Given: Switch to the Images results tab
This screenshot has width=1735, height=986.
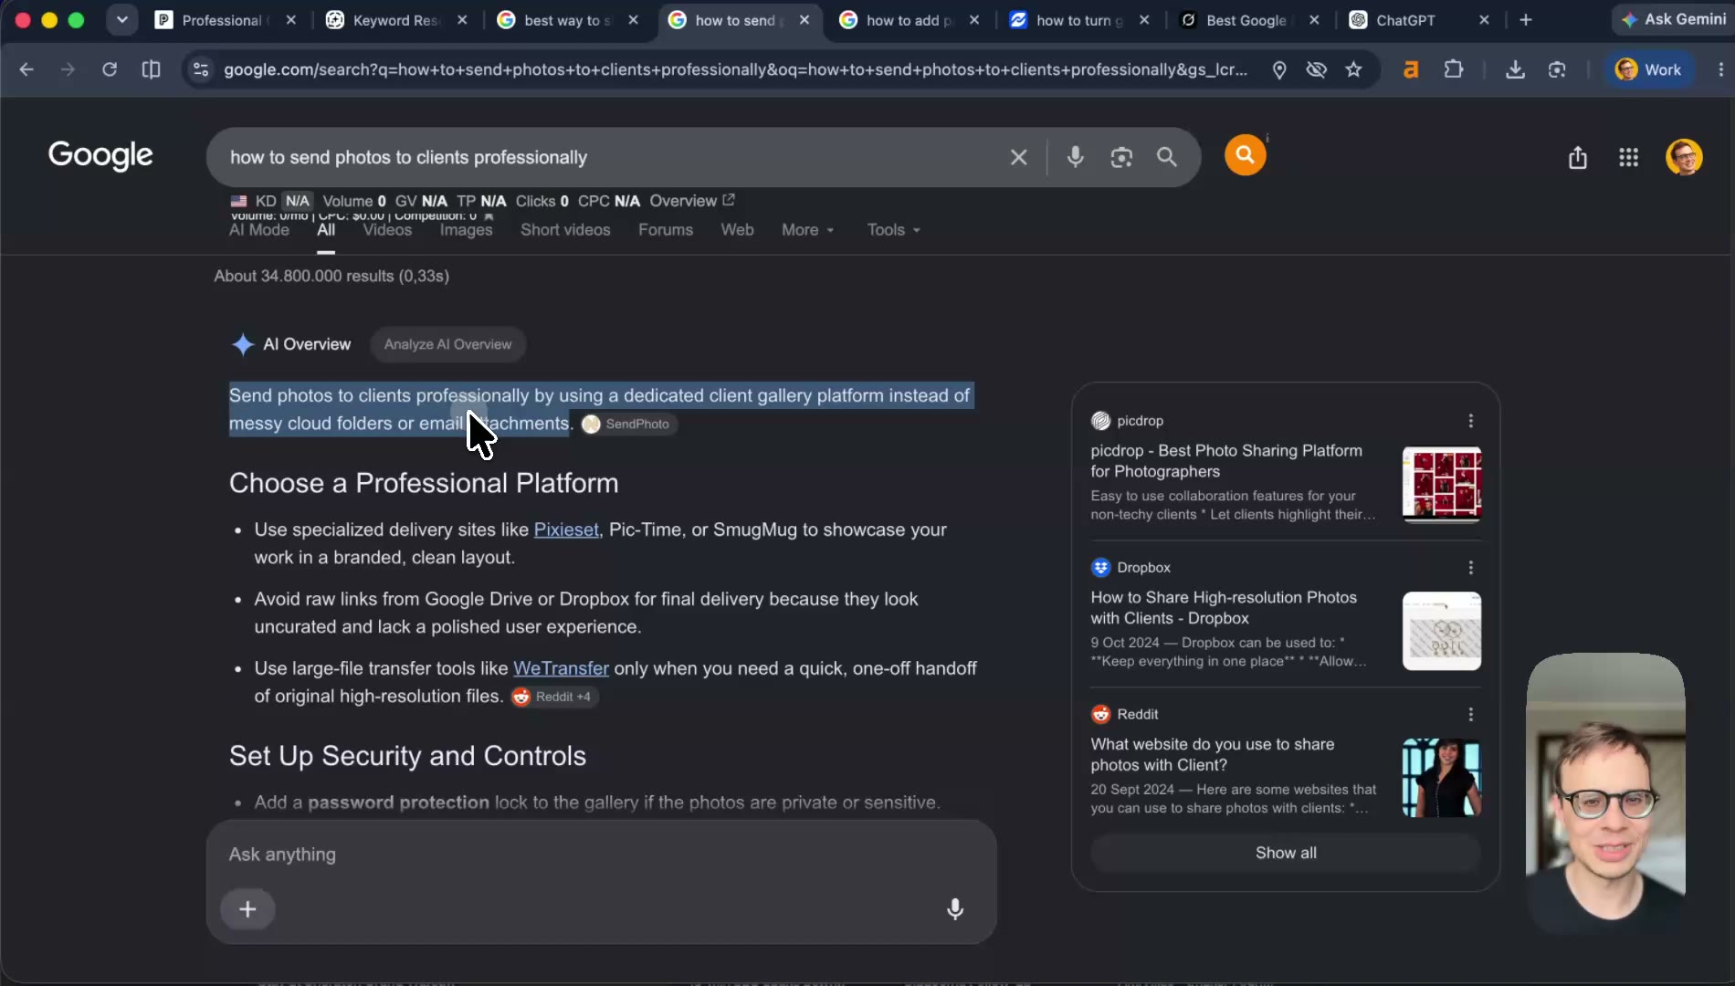Looking at the screenshot, I should 466,230.
